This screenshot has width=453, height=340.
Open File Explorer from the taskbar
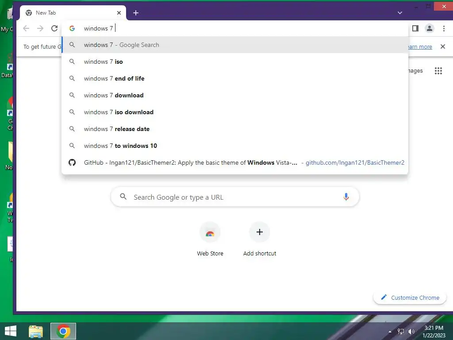click(x=36, y=331)
